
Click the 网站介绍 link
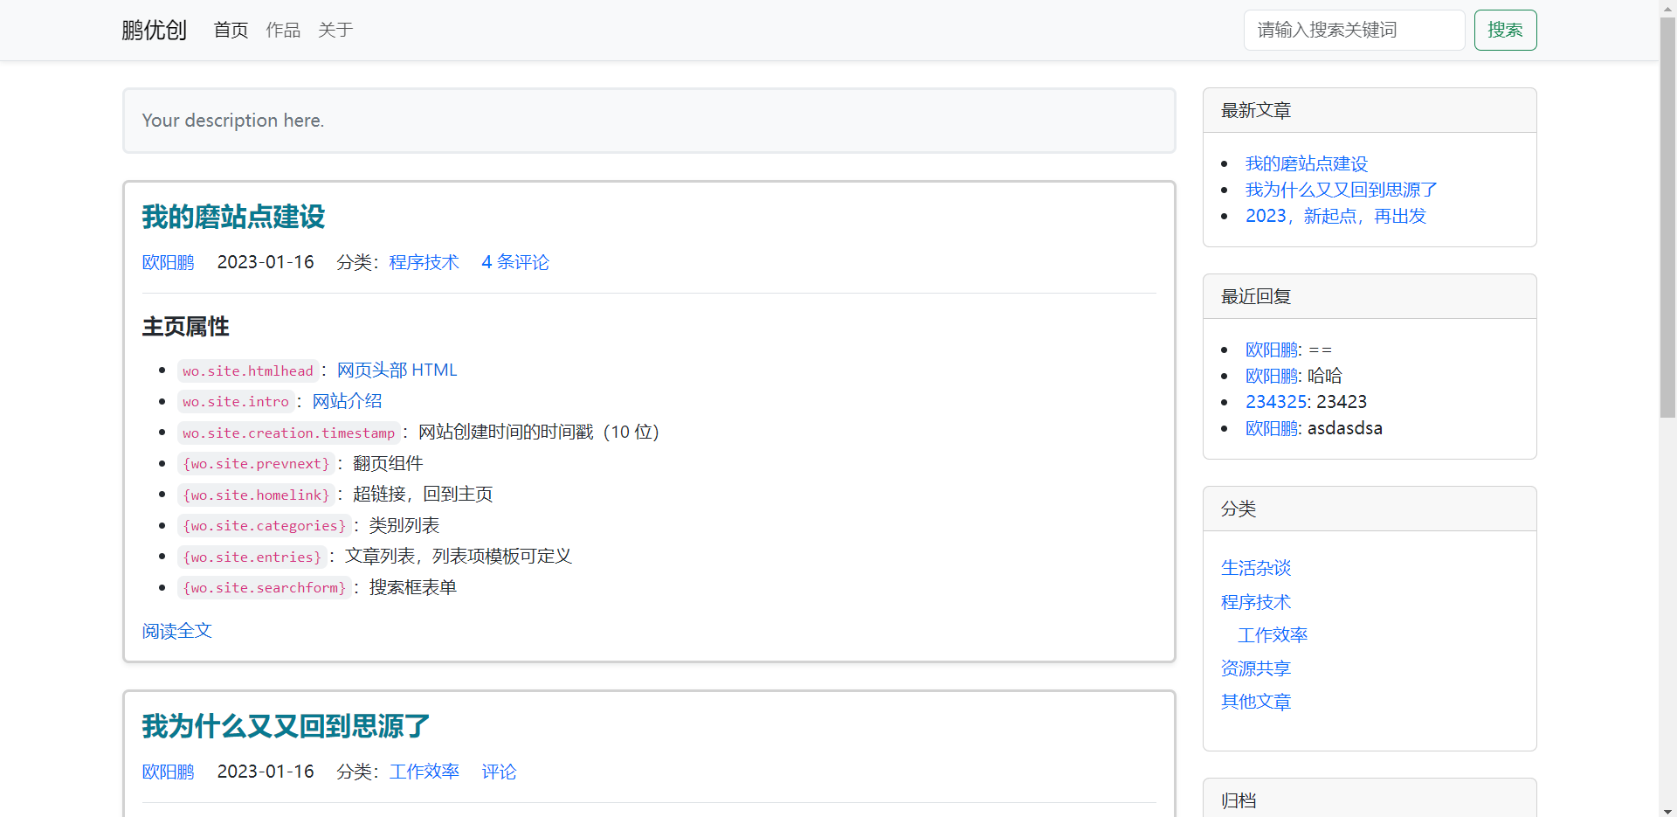(x=347, y=401)
